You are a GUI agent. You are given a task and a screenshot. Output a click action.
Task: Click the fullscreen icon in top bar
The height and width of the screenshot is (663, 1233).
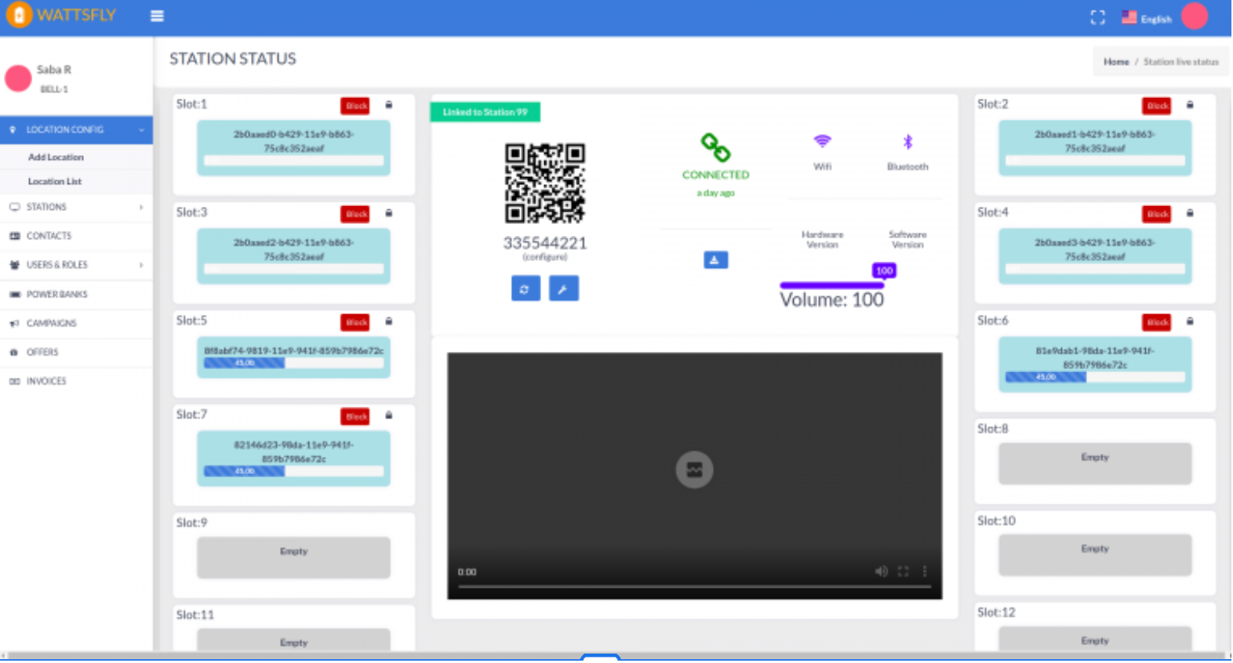coord(1097,18)
